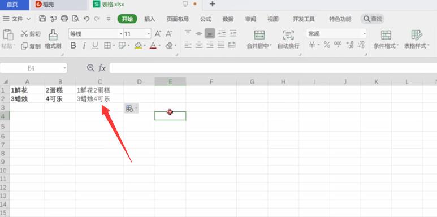Align text right horizontally

[210, 45]
